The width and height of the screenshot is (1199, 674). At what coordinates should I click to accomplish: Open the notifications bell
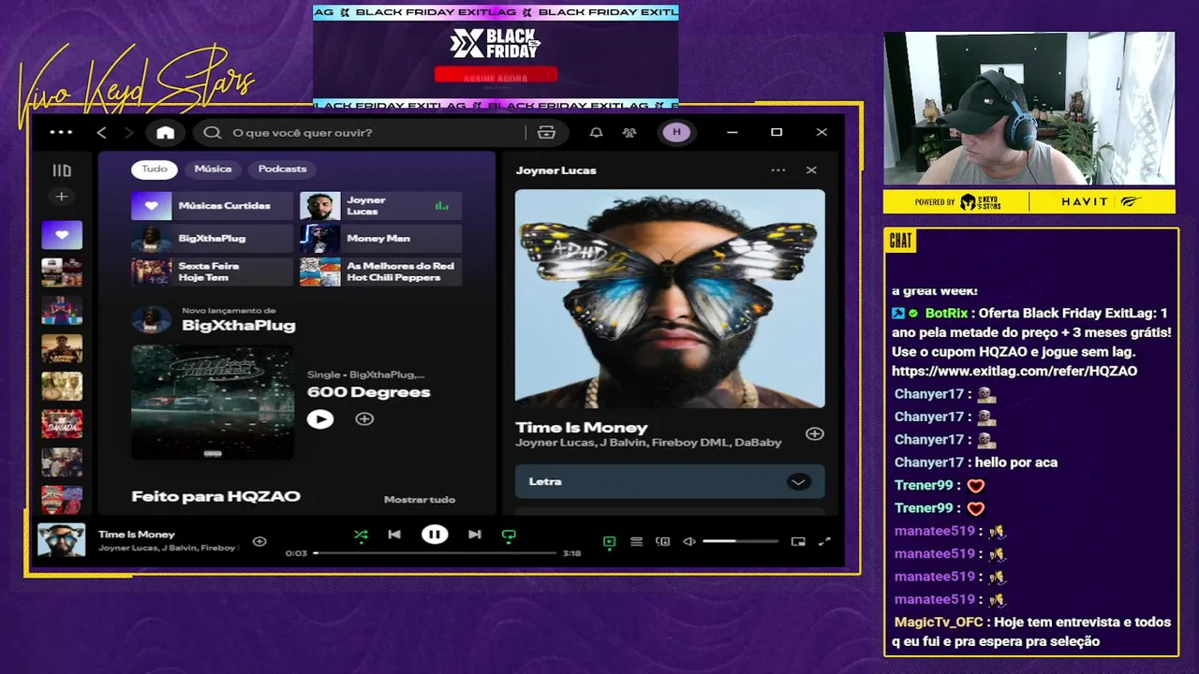click(x=596, y=133)
